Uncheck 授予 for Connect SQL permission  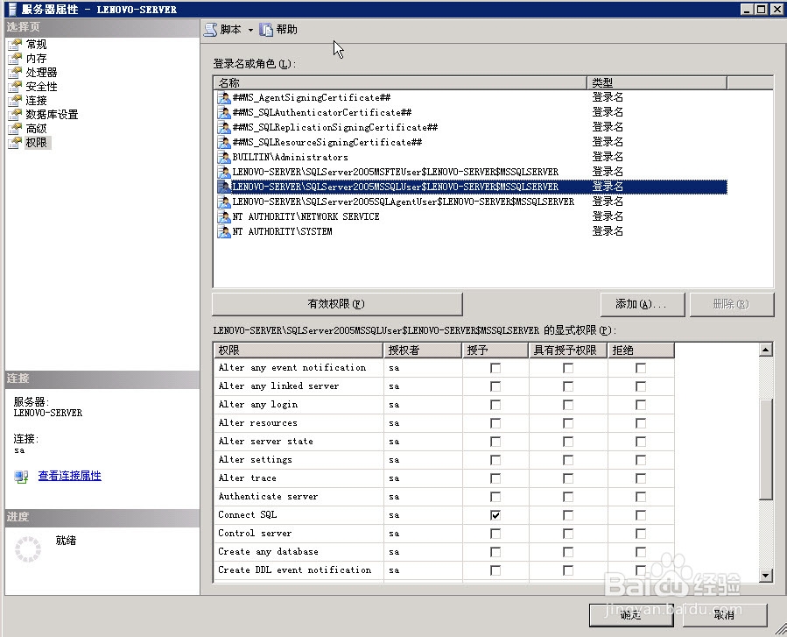coord(494,514)
